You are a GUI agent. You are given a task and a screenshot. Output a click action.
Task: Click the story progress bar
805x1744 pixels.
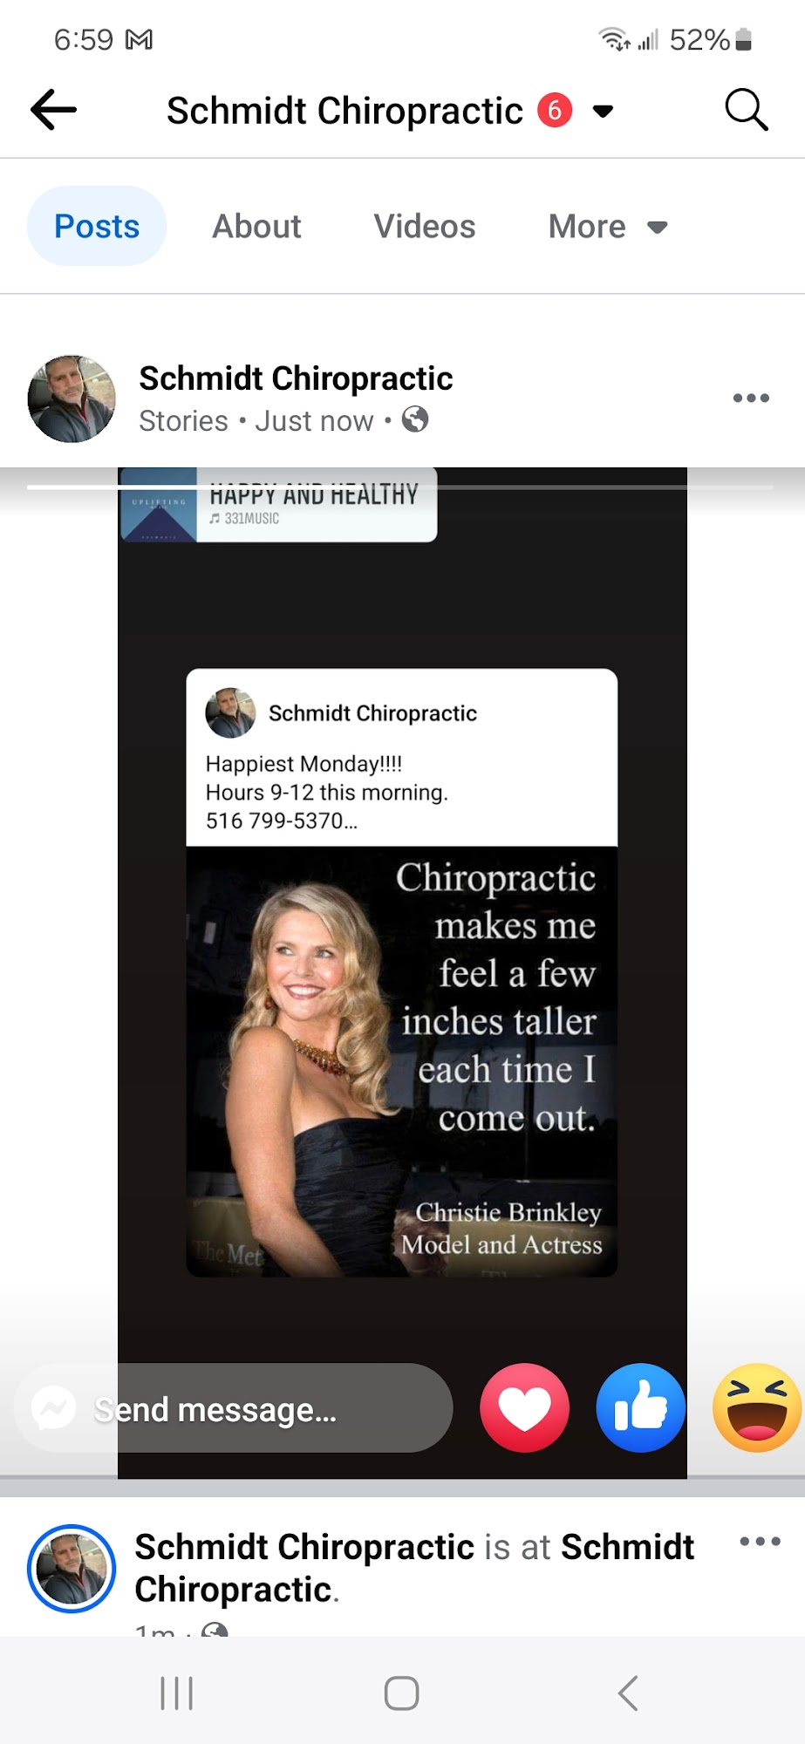(x=400, y=487)
